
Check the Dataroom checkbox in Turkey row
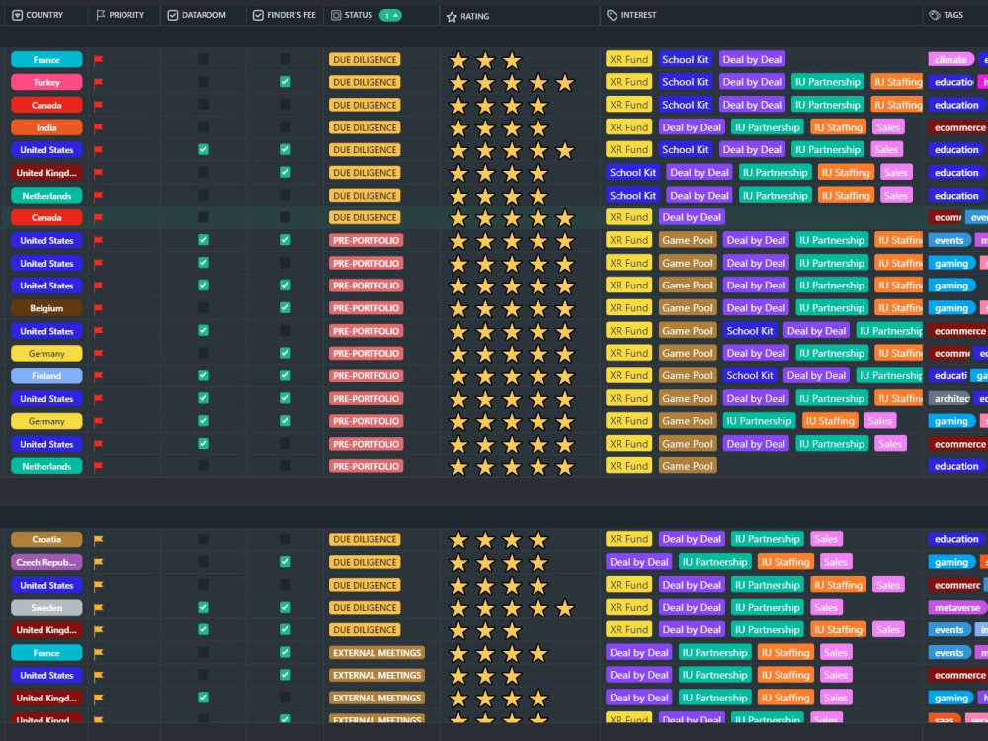(x=204, y=82)
